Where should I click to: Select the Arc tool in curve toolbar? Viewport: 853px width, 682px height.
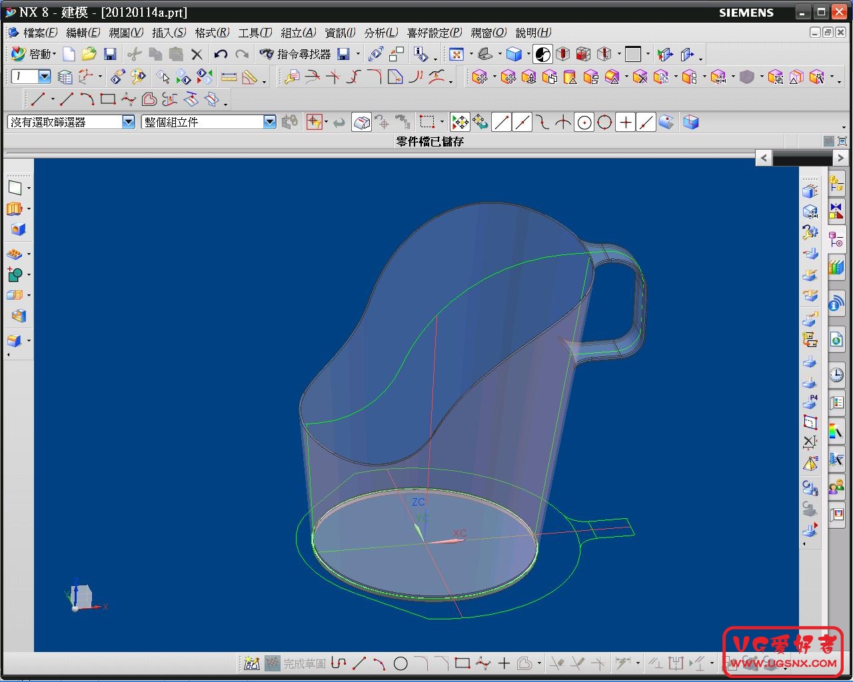87,100
